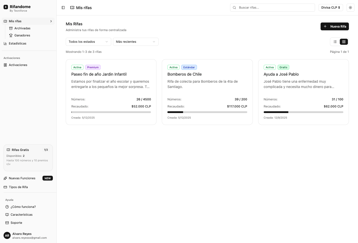This screenshot has width=358, height=243.
Task: Open the Más recientes sort dropdown
Action: click(136, 42)
